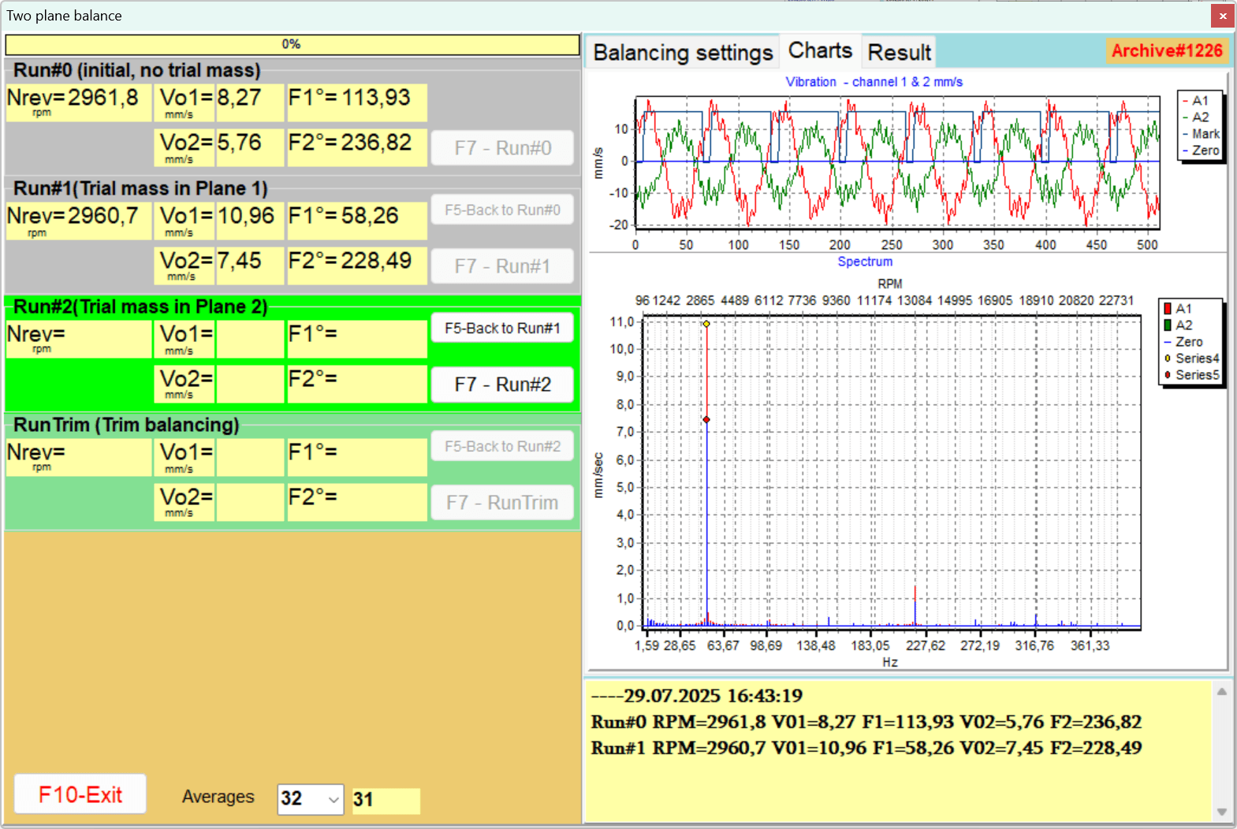Click the Run#2 Nrev value field

click(109, 338)
